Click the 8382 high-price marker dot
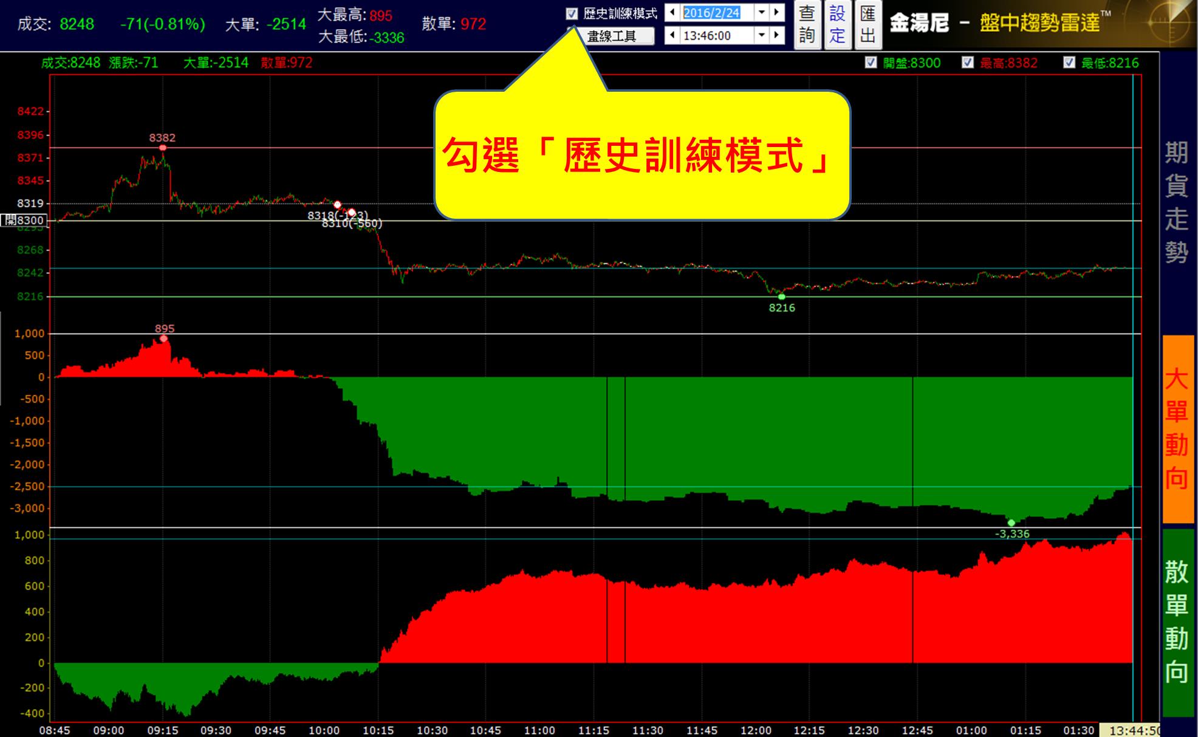The height and width of the screenshot is (737, 1198). [163, 148]
